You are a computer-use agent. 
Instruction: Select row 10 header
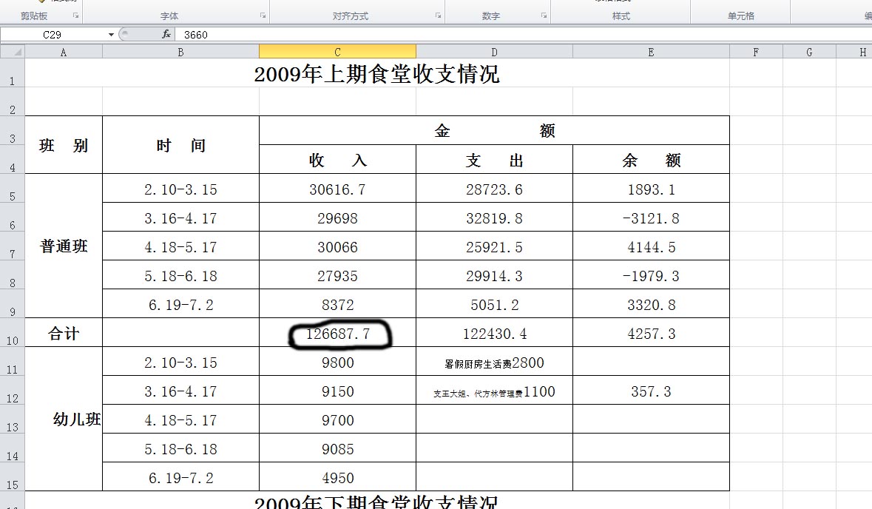(13, 334)
